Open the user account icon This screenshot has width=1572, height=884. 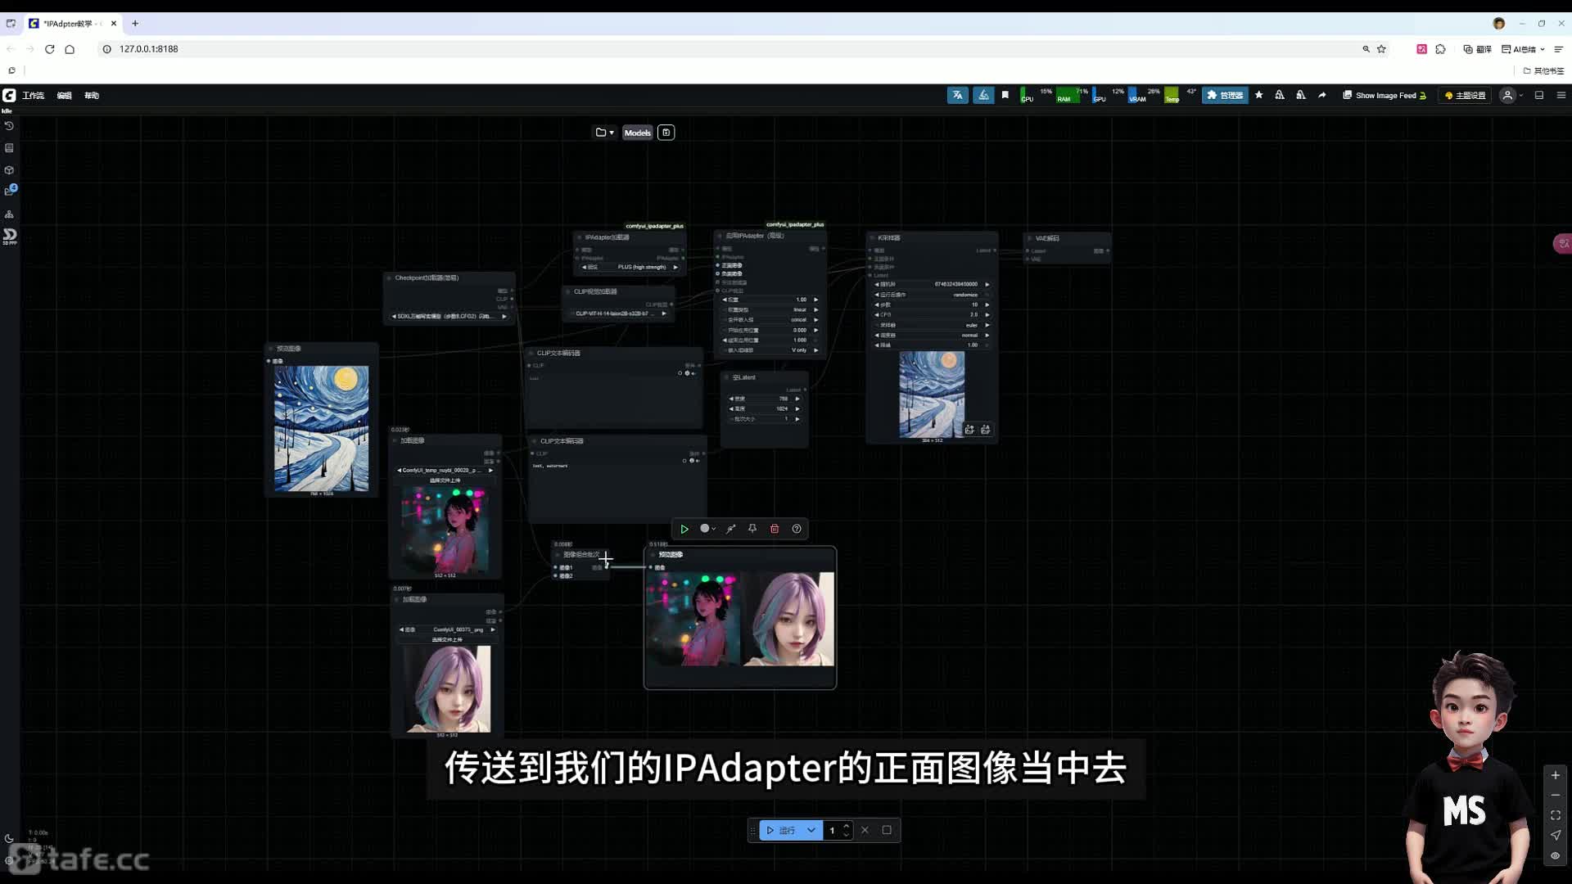[1507, 96]
